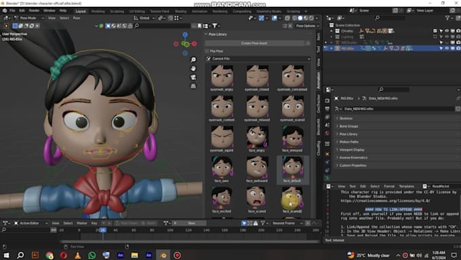Expand the Custom Properties panel
This screenshot has width=461, height=260.
pos(353,166)
